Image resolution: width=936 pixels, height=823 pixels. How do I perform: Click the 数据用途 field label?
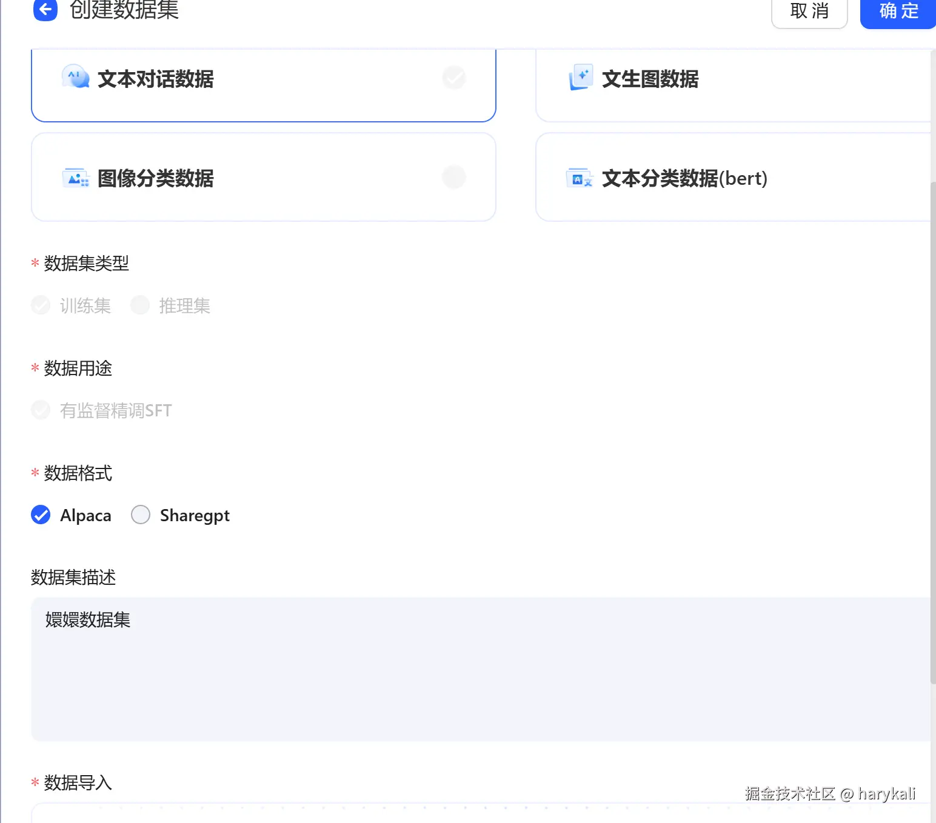[78, 368]
